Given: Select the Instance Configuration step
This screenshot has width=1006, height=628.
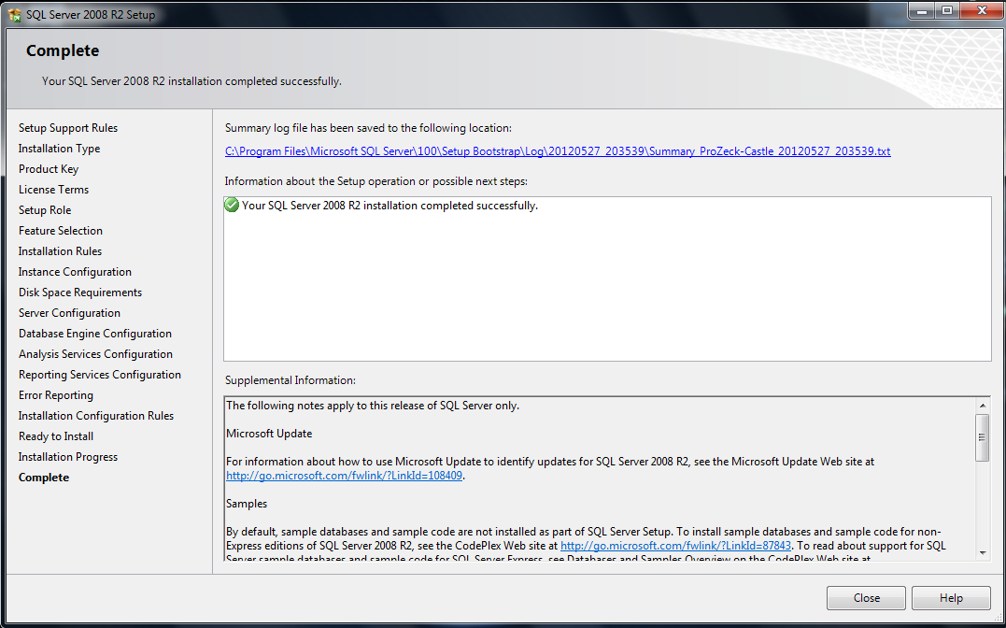Looking at the screenshot, I should [75, 272].
